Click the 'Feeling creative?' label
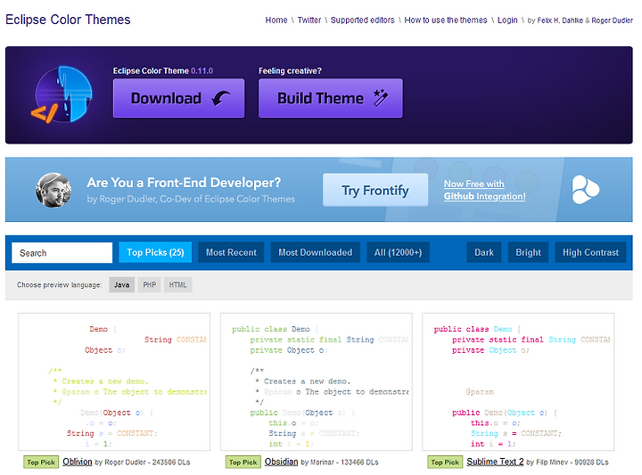 click(x=290, y=70)
